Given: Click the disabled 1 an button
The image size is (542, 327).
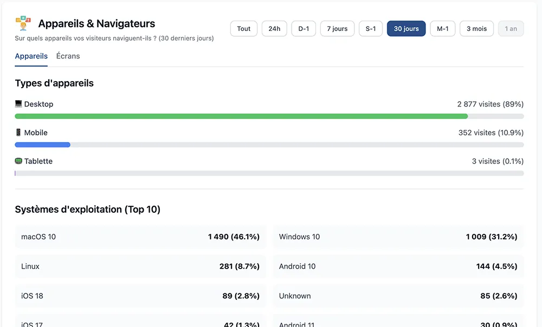Looking at the screenshot, I should tap(511, 29).
